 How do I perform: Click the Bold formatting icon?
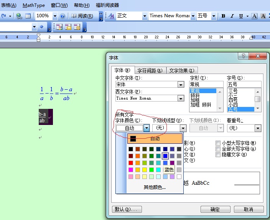pyautogui.click(x=223, y=16)
